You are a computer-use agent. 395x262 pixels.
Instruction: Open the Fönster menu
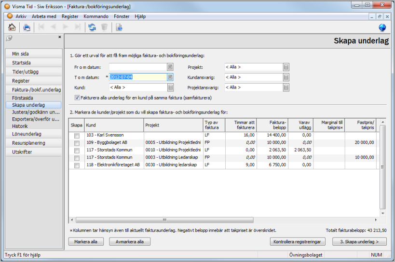pos(122,16)
